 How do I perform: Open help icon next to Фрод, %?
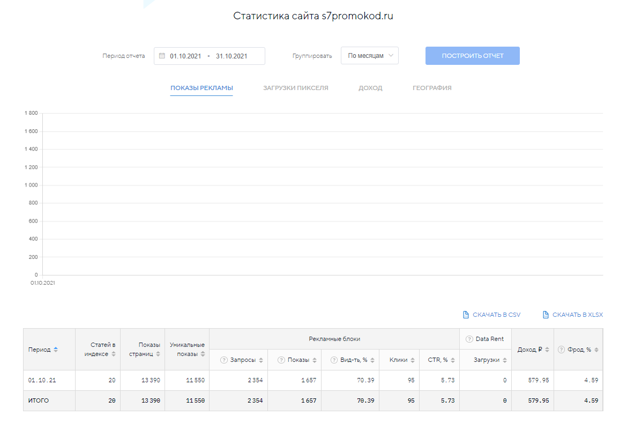[x=562, y=350]
